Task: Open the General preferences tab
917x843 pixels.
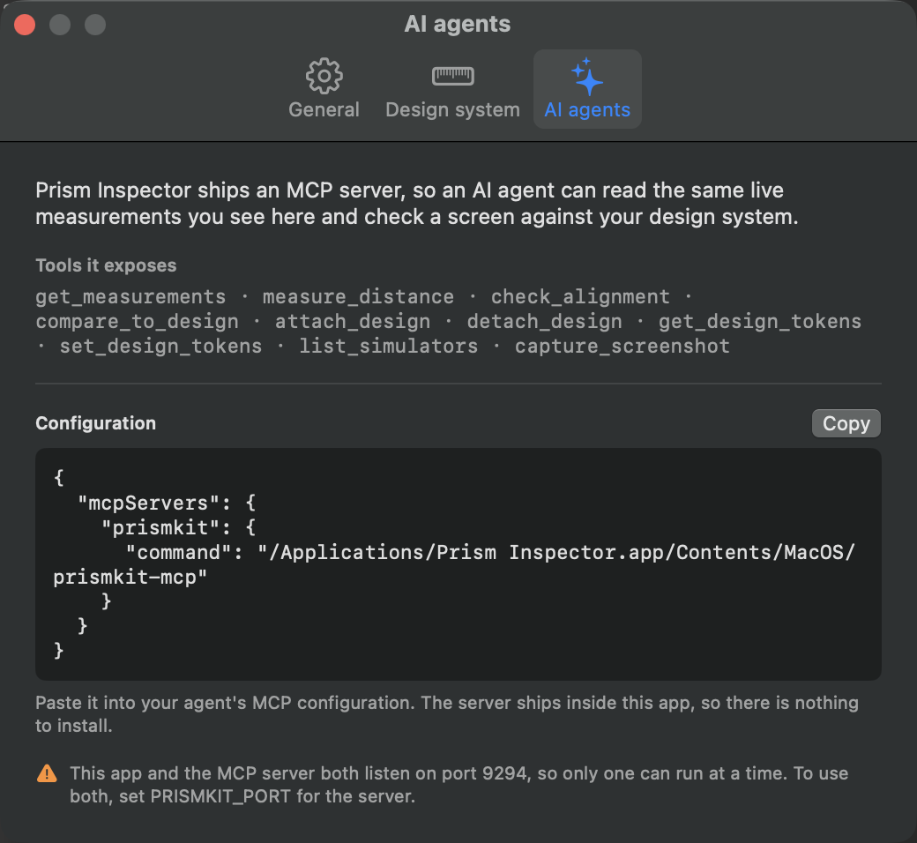Action: (x=324, y=89)
